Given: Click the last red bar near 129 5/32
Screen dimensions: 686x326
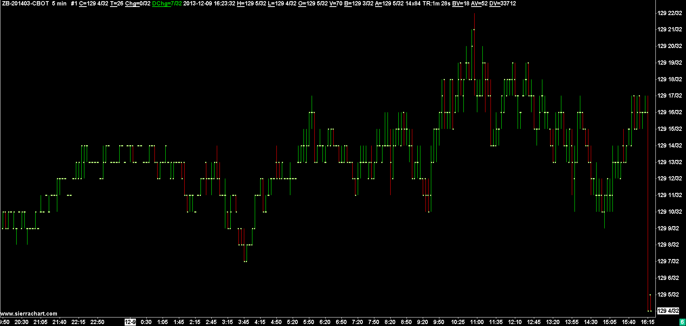Looking at the screenshot, I should 650,303.
